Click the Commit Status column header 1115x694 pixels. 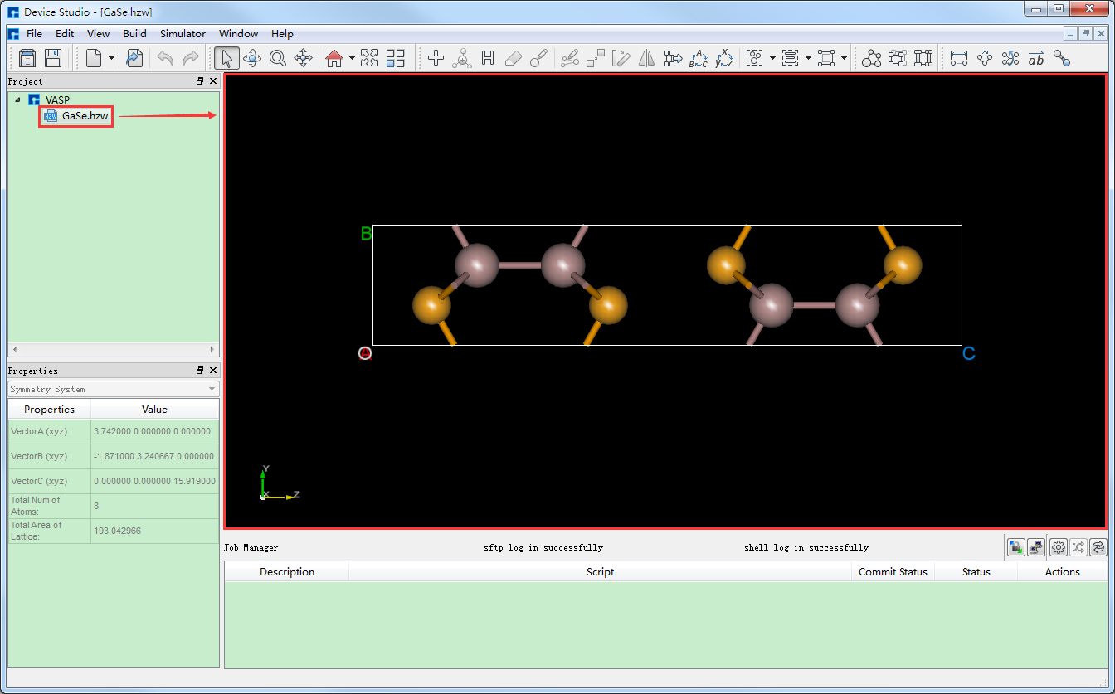coord(893,571)
